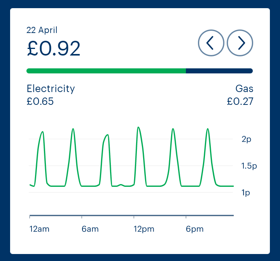Select the green electricity bar segment

coord(106,71)
